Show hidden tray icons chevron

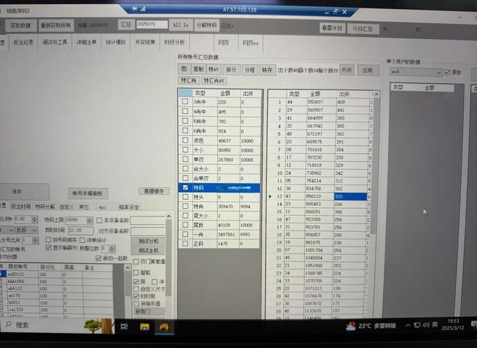(x=408, y=326)
